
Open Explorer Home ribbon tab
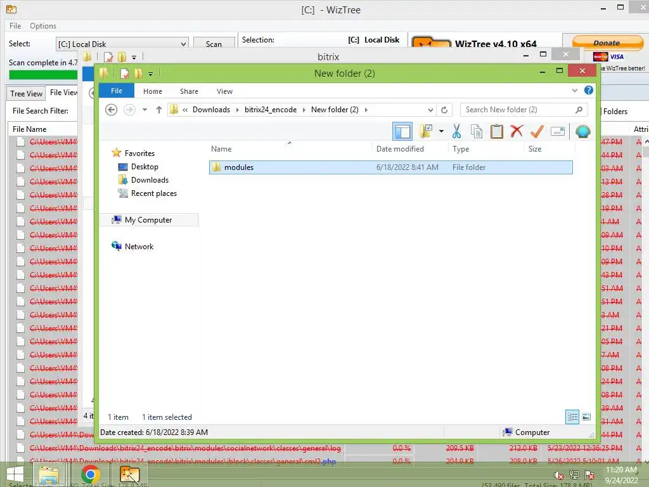153,91
